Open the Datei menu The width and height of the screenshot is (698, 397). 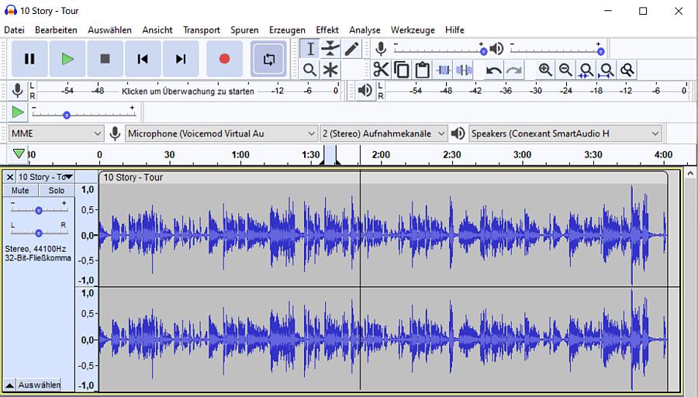pyautogui.click(x=14, y=29)
